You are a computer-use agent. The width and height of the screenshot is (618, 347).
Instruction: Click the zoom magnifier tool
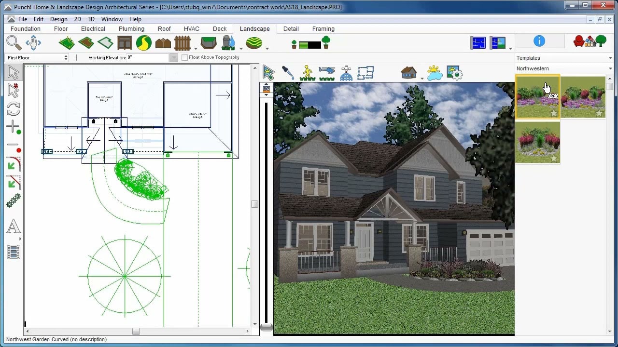click(x=14, y=43)
